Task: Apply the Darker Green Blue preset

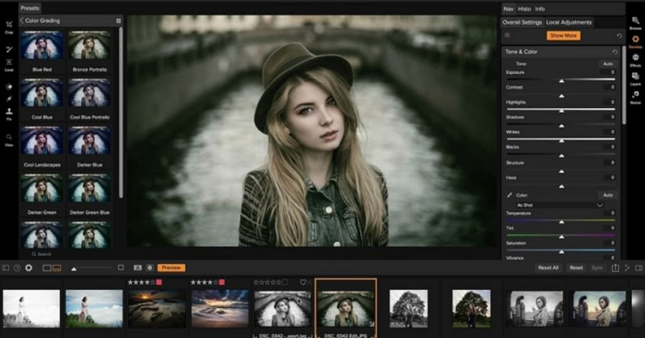Action: point(90,194)
